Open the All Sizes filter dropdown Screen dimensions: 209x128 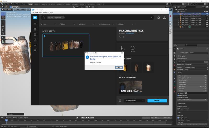point(68,24)
